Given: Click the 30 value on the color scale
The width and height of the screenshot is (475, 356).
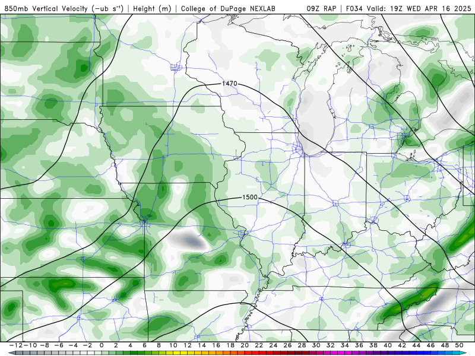Looking at the screenshot, I should click(316, 345).
